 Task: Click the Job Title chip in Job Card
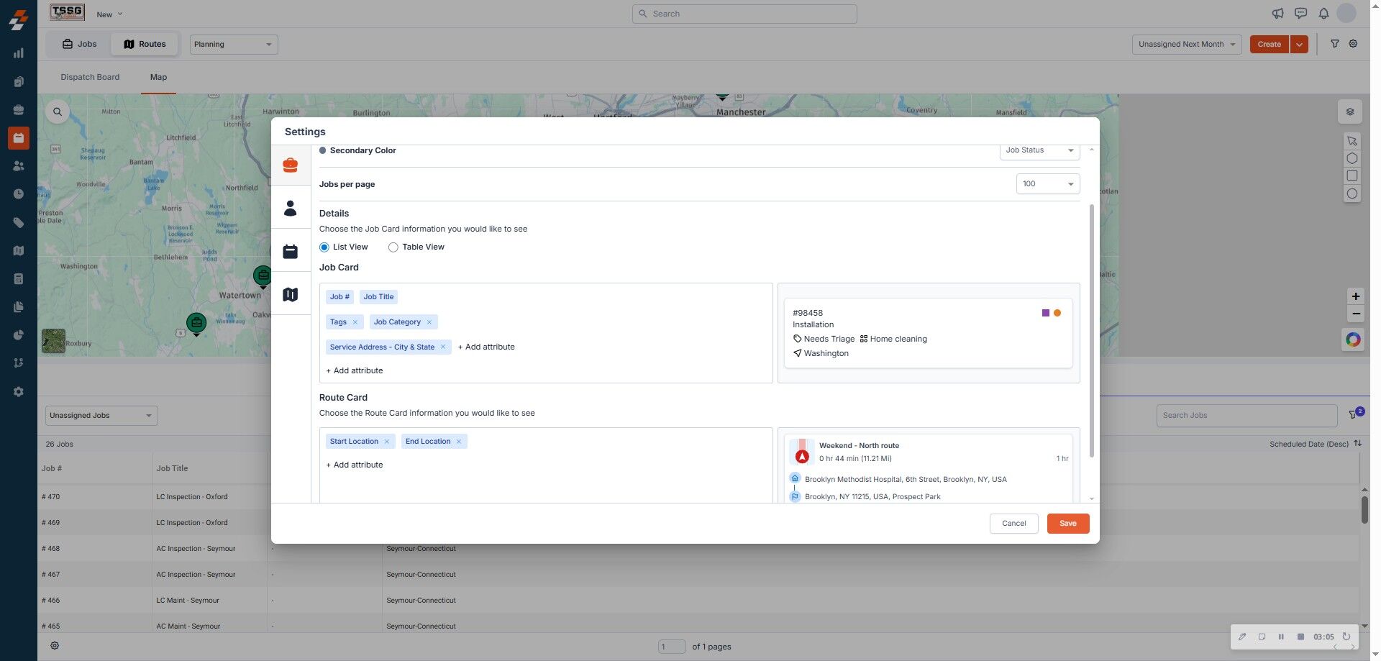(378, 297)
